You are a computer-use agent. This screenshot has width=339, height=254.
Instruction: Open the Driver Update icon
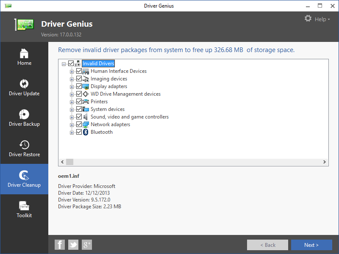24,84
